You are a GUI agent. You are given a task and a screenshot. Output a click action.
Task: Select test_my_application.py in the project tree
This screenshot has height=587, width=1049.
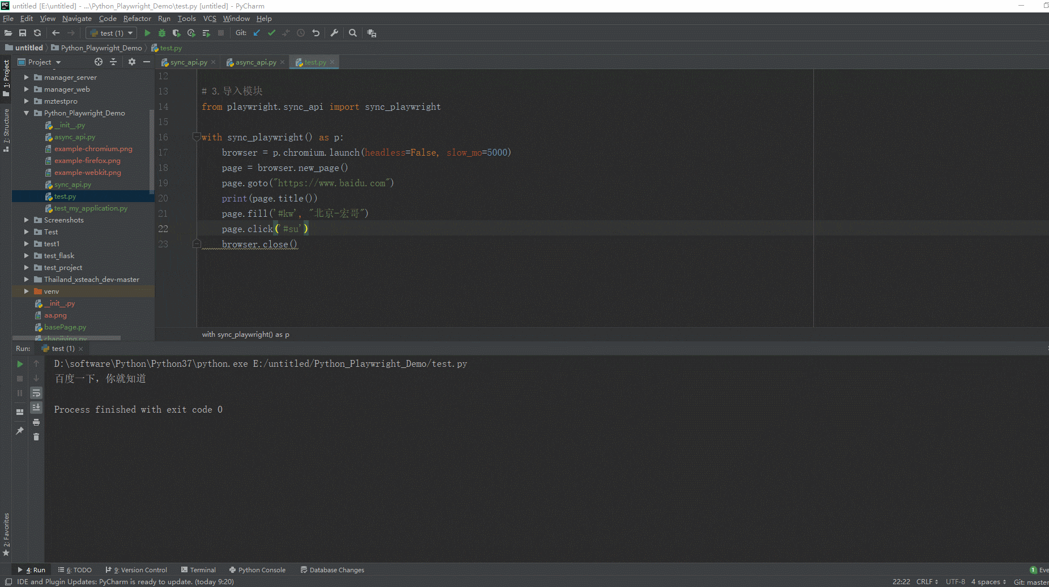click(91, 208)
